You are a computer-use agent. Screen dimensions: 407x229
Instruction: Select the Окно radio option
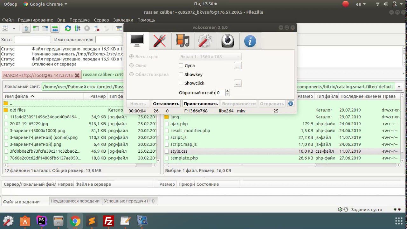click(x=132, y=66)
